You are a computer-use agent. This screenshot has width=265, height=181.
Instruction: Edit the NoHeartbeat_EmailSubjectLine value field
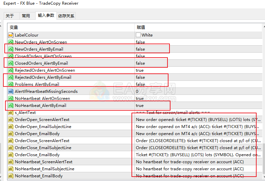[x=198, y=169]
